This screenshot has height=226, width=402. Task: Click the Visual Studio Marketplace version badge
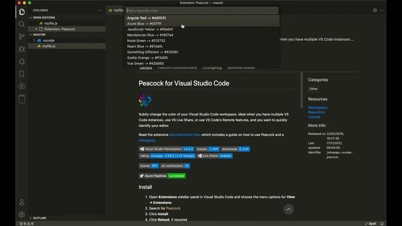[166, 149]
